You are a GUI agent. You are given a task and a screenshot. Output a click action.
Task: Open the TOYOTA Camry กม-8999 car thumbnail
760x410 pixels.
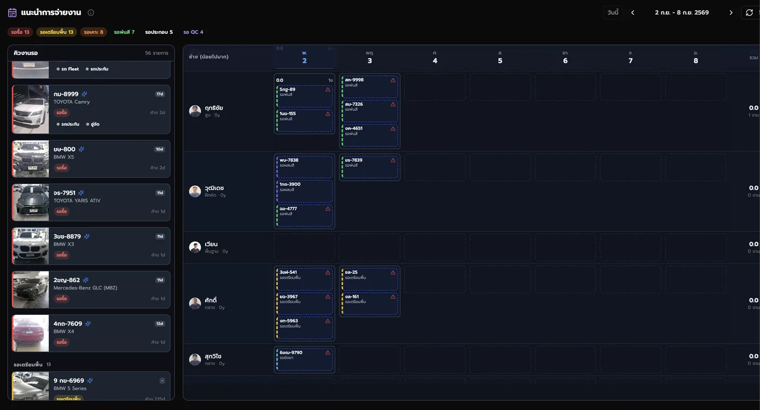coord(31,109)
